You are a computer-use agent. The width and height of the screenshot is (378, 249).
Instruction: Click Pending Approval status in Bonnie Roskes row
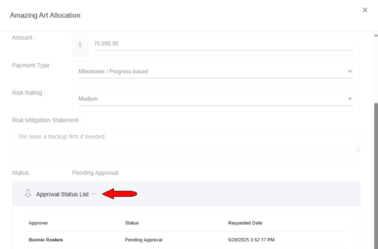point(143,240)
